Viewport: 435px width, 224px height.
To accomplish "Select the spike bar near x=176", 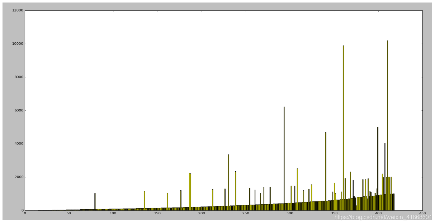I will (x=181, y=200).
